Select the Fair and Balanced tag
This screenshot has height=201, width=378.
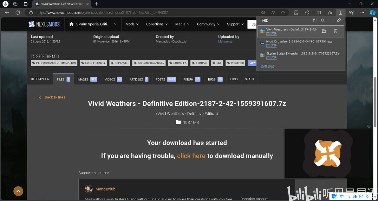(149, 63)
